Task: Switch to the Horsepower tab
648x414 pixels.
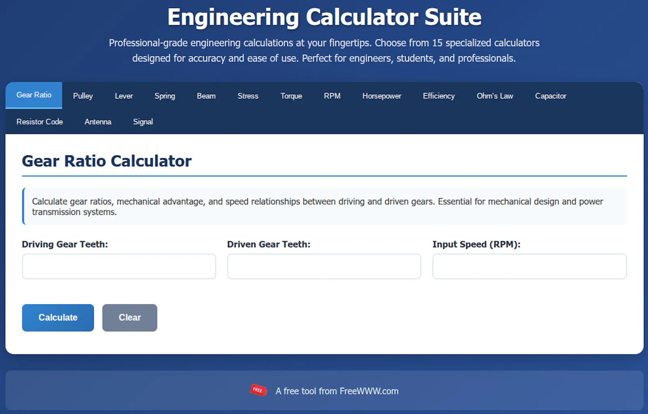Action: [x=382, y=96]
